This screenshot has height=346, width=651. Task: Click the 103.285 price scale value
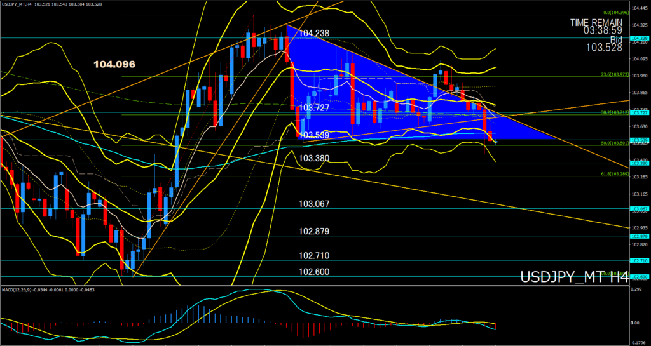[640, 177]
